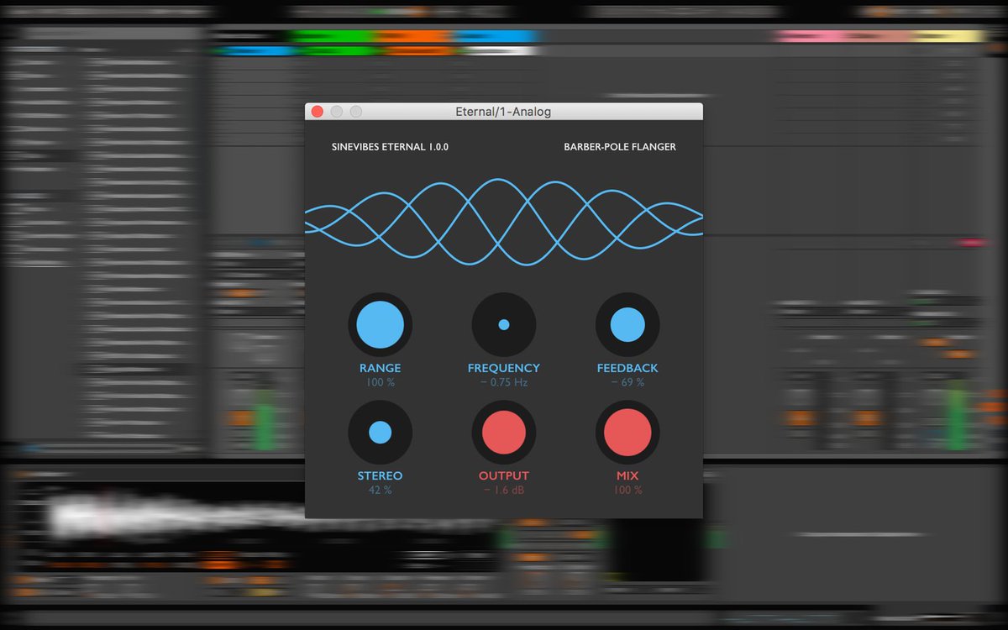Viewport: 1008px width, 630px height.
Task: Click the red Mix knob
Action: click(627, 432)
